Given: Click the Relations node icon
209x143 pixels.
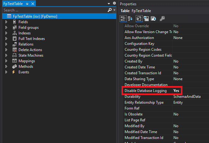Looking at the screenshot, I should pyautogui.click(x=15, y=44).
